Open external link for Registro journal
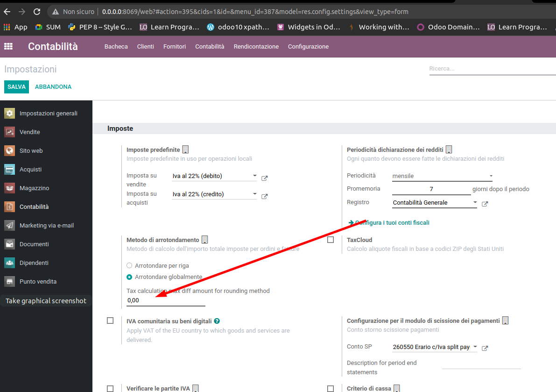The image size is (556, 392). click(x=485, y=204)
